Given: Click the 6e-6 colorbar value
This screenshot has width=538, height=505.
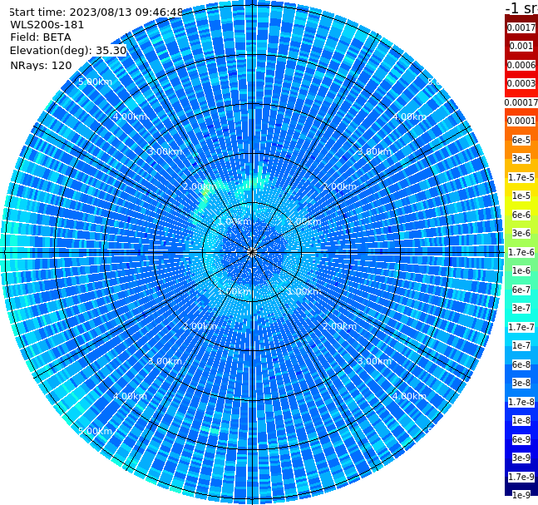Looking at the screenshot, I should pyautogui.click(x=521, y=215).
